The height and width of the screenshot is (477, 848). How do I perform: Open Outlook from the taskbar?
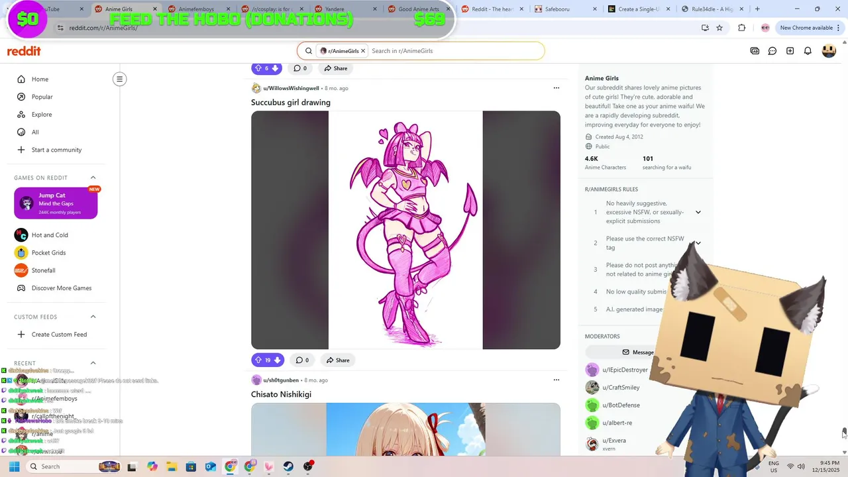211,466
